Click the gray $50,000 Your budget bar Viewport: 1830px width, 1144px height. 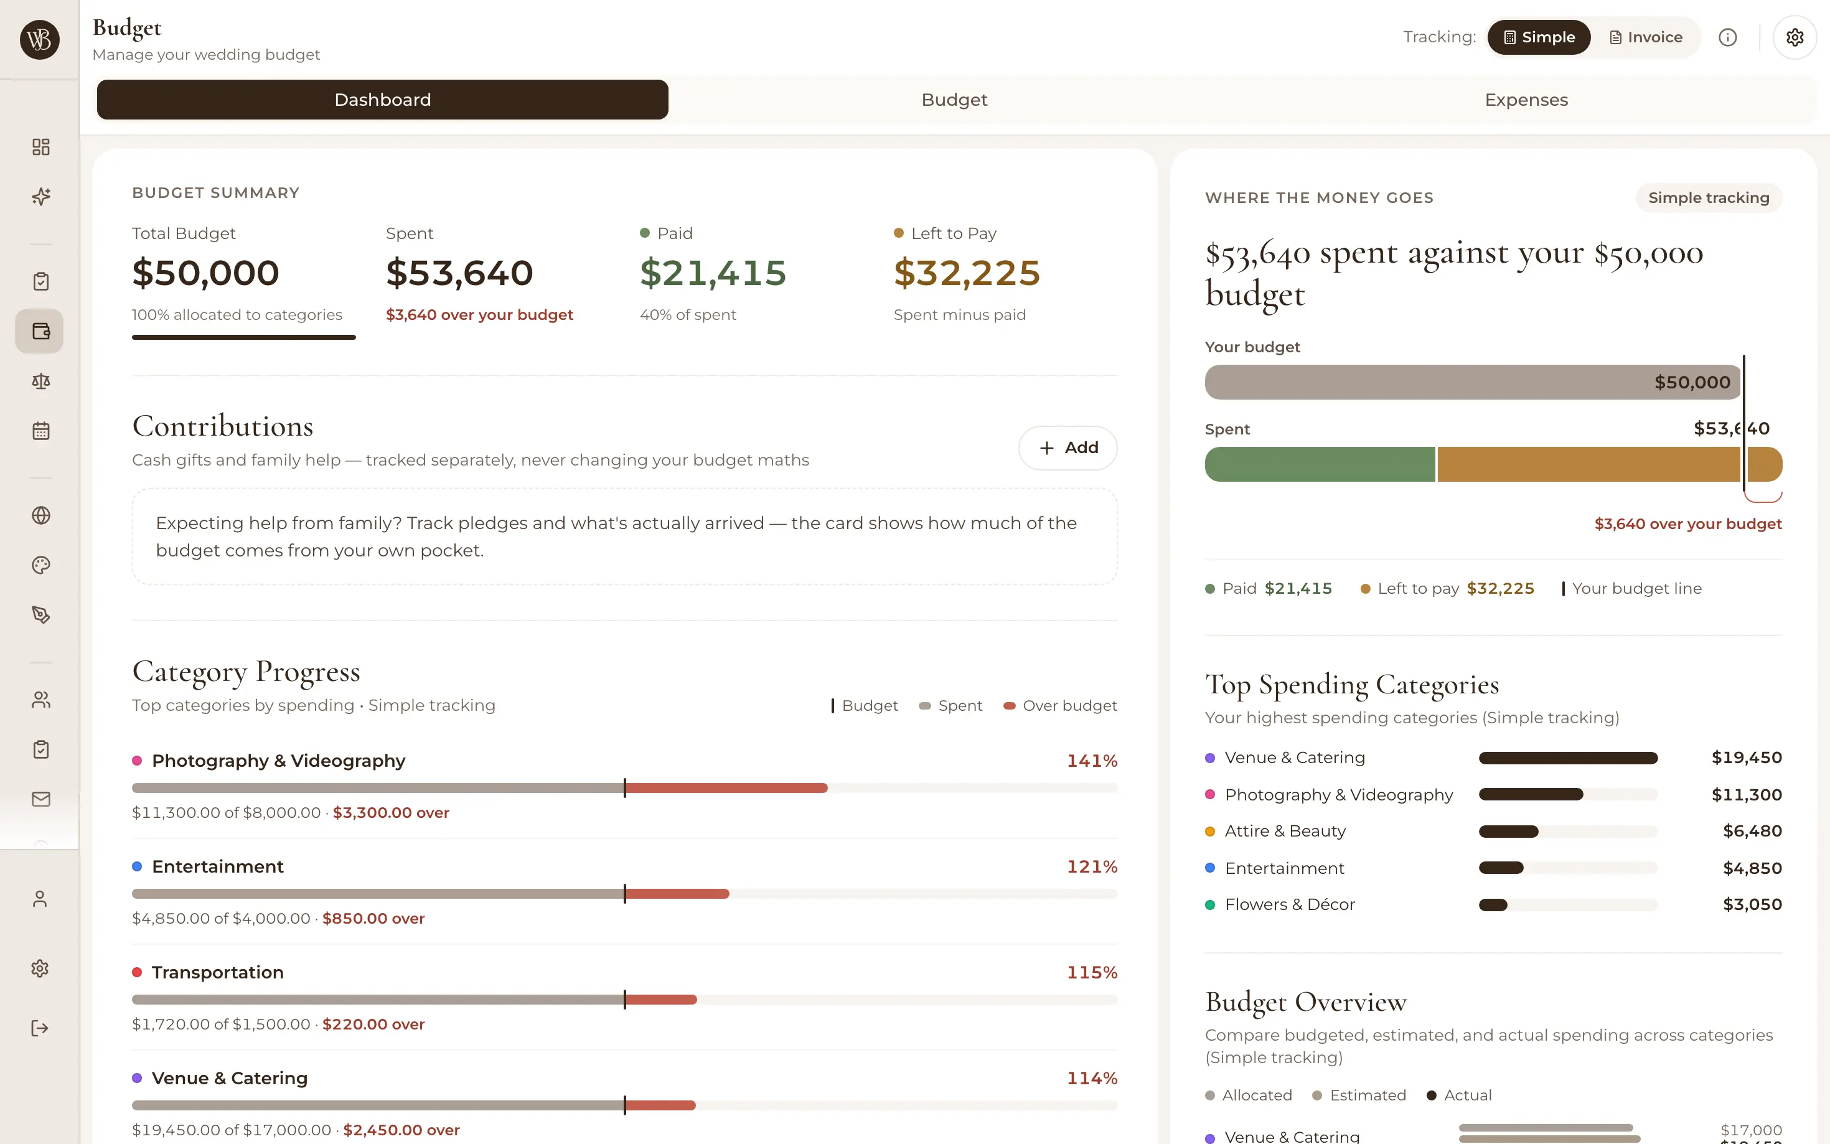1472,382
